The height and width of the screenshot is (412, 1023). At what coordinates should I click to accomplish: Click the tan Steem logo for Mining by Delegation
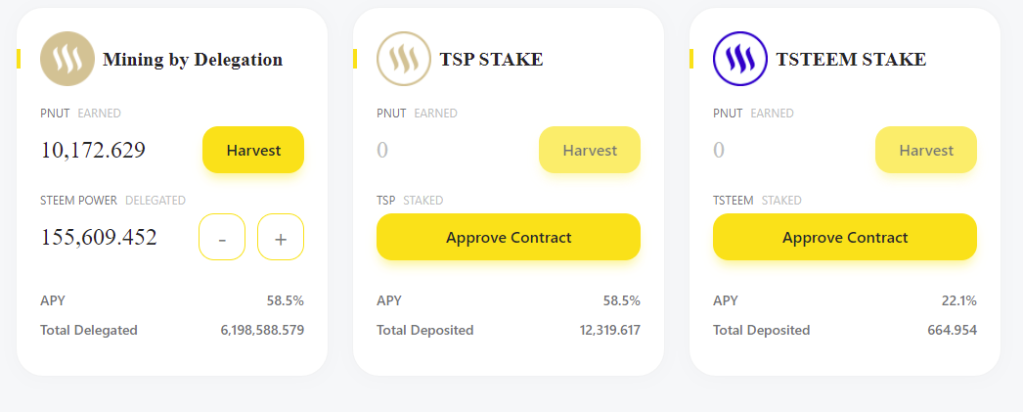click(x=67, y=59)
